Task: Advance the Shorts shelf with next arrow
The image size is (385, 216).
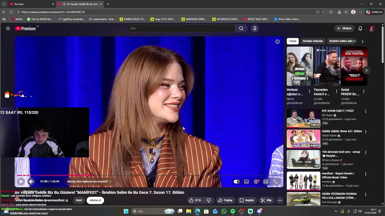Action: tap(366, 70)
